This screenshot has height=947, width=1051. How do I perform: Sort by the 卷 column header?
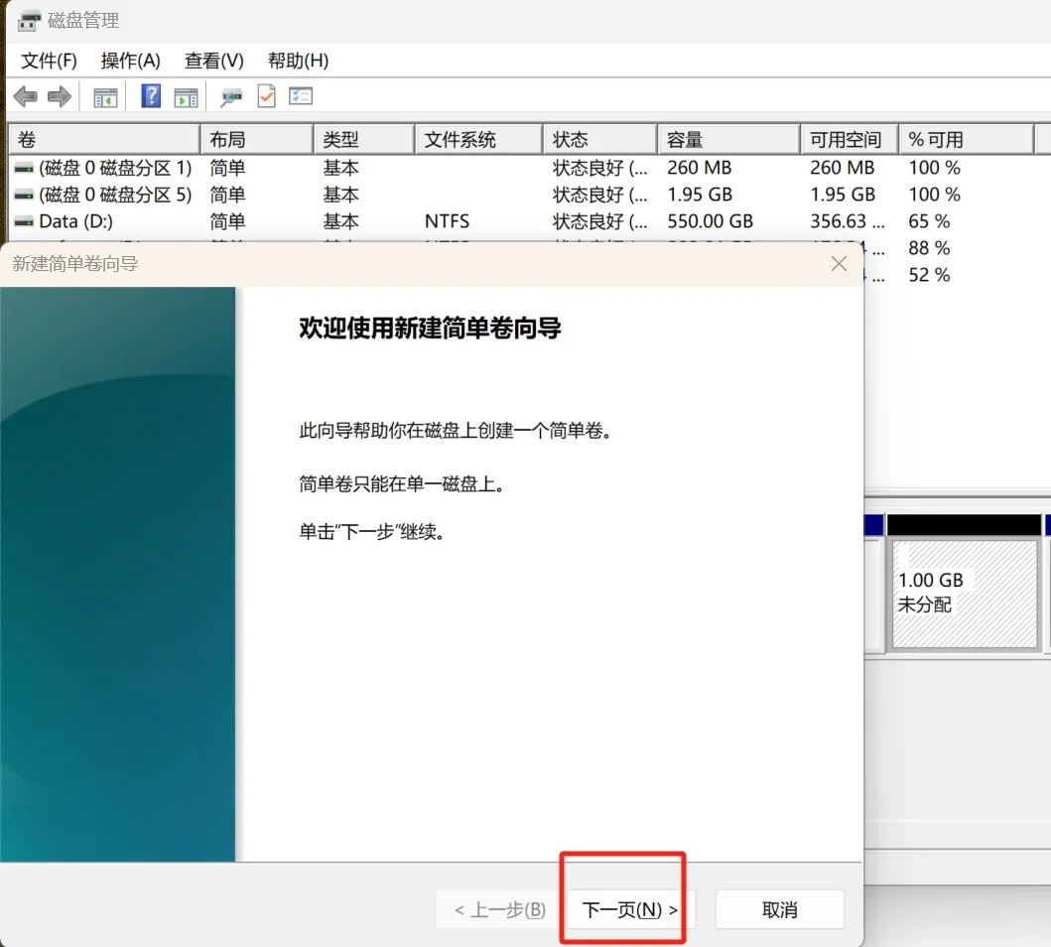click(104, 139)
